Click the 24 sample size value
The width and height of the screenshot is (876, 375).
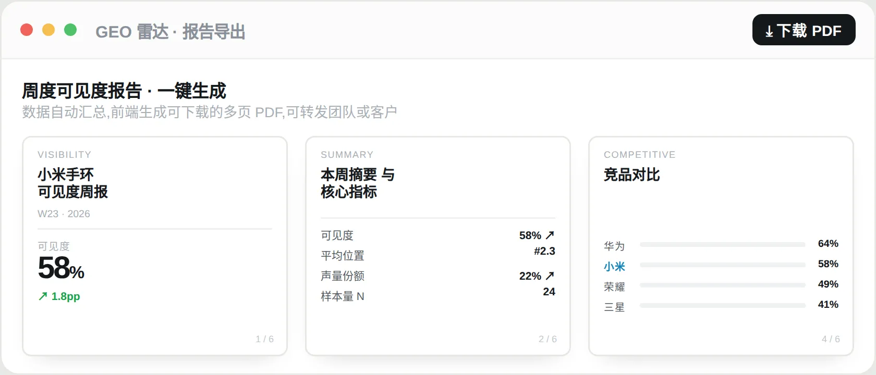(x=549, y=292)
